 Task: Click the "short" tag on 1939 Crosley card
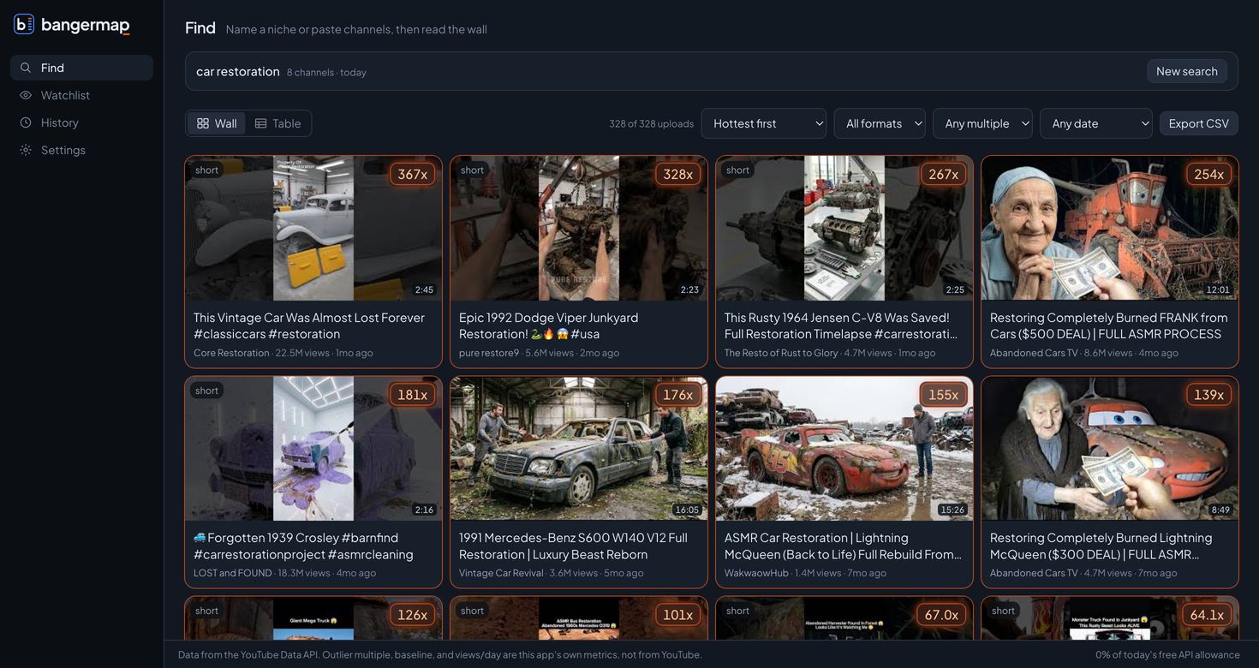coord(206,391)
